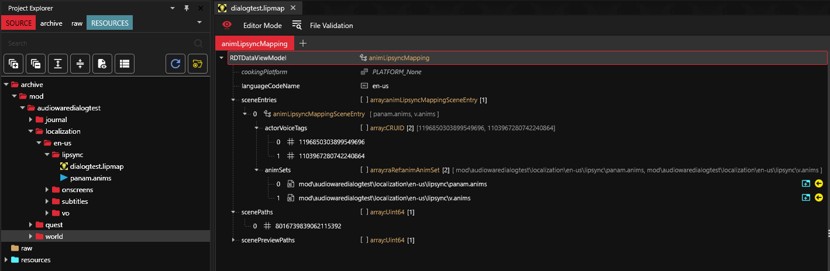Open the project folder via yellow folder icon
This screenshot has width=830, height=271.
pos(197,64)
